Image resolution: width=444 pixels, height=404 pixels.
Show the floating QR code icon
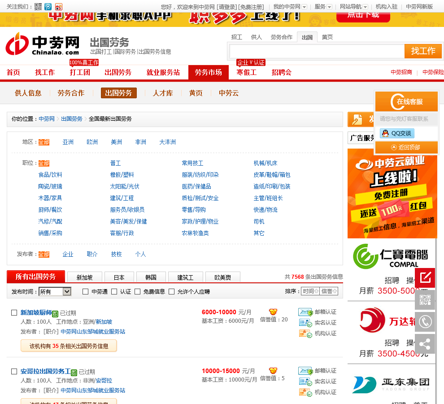click(x=425, y=300)
